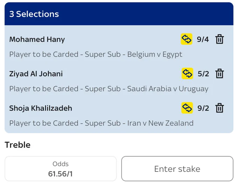
Task: Swap the Ziyad Al Johani selection
Action: click(x=187, y=73)
